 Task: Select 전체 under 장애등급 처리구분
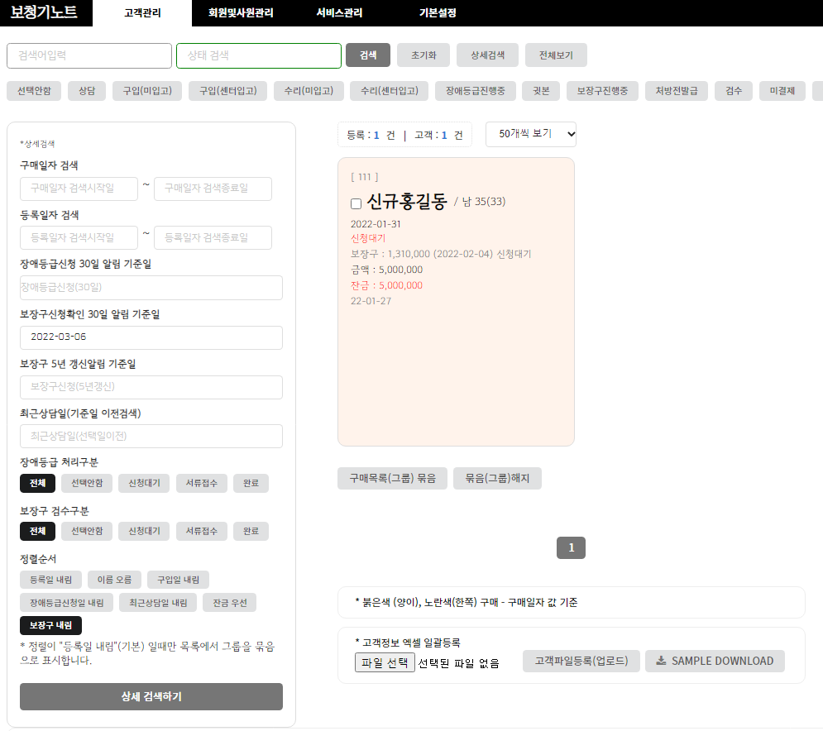pos(37,483)
